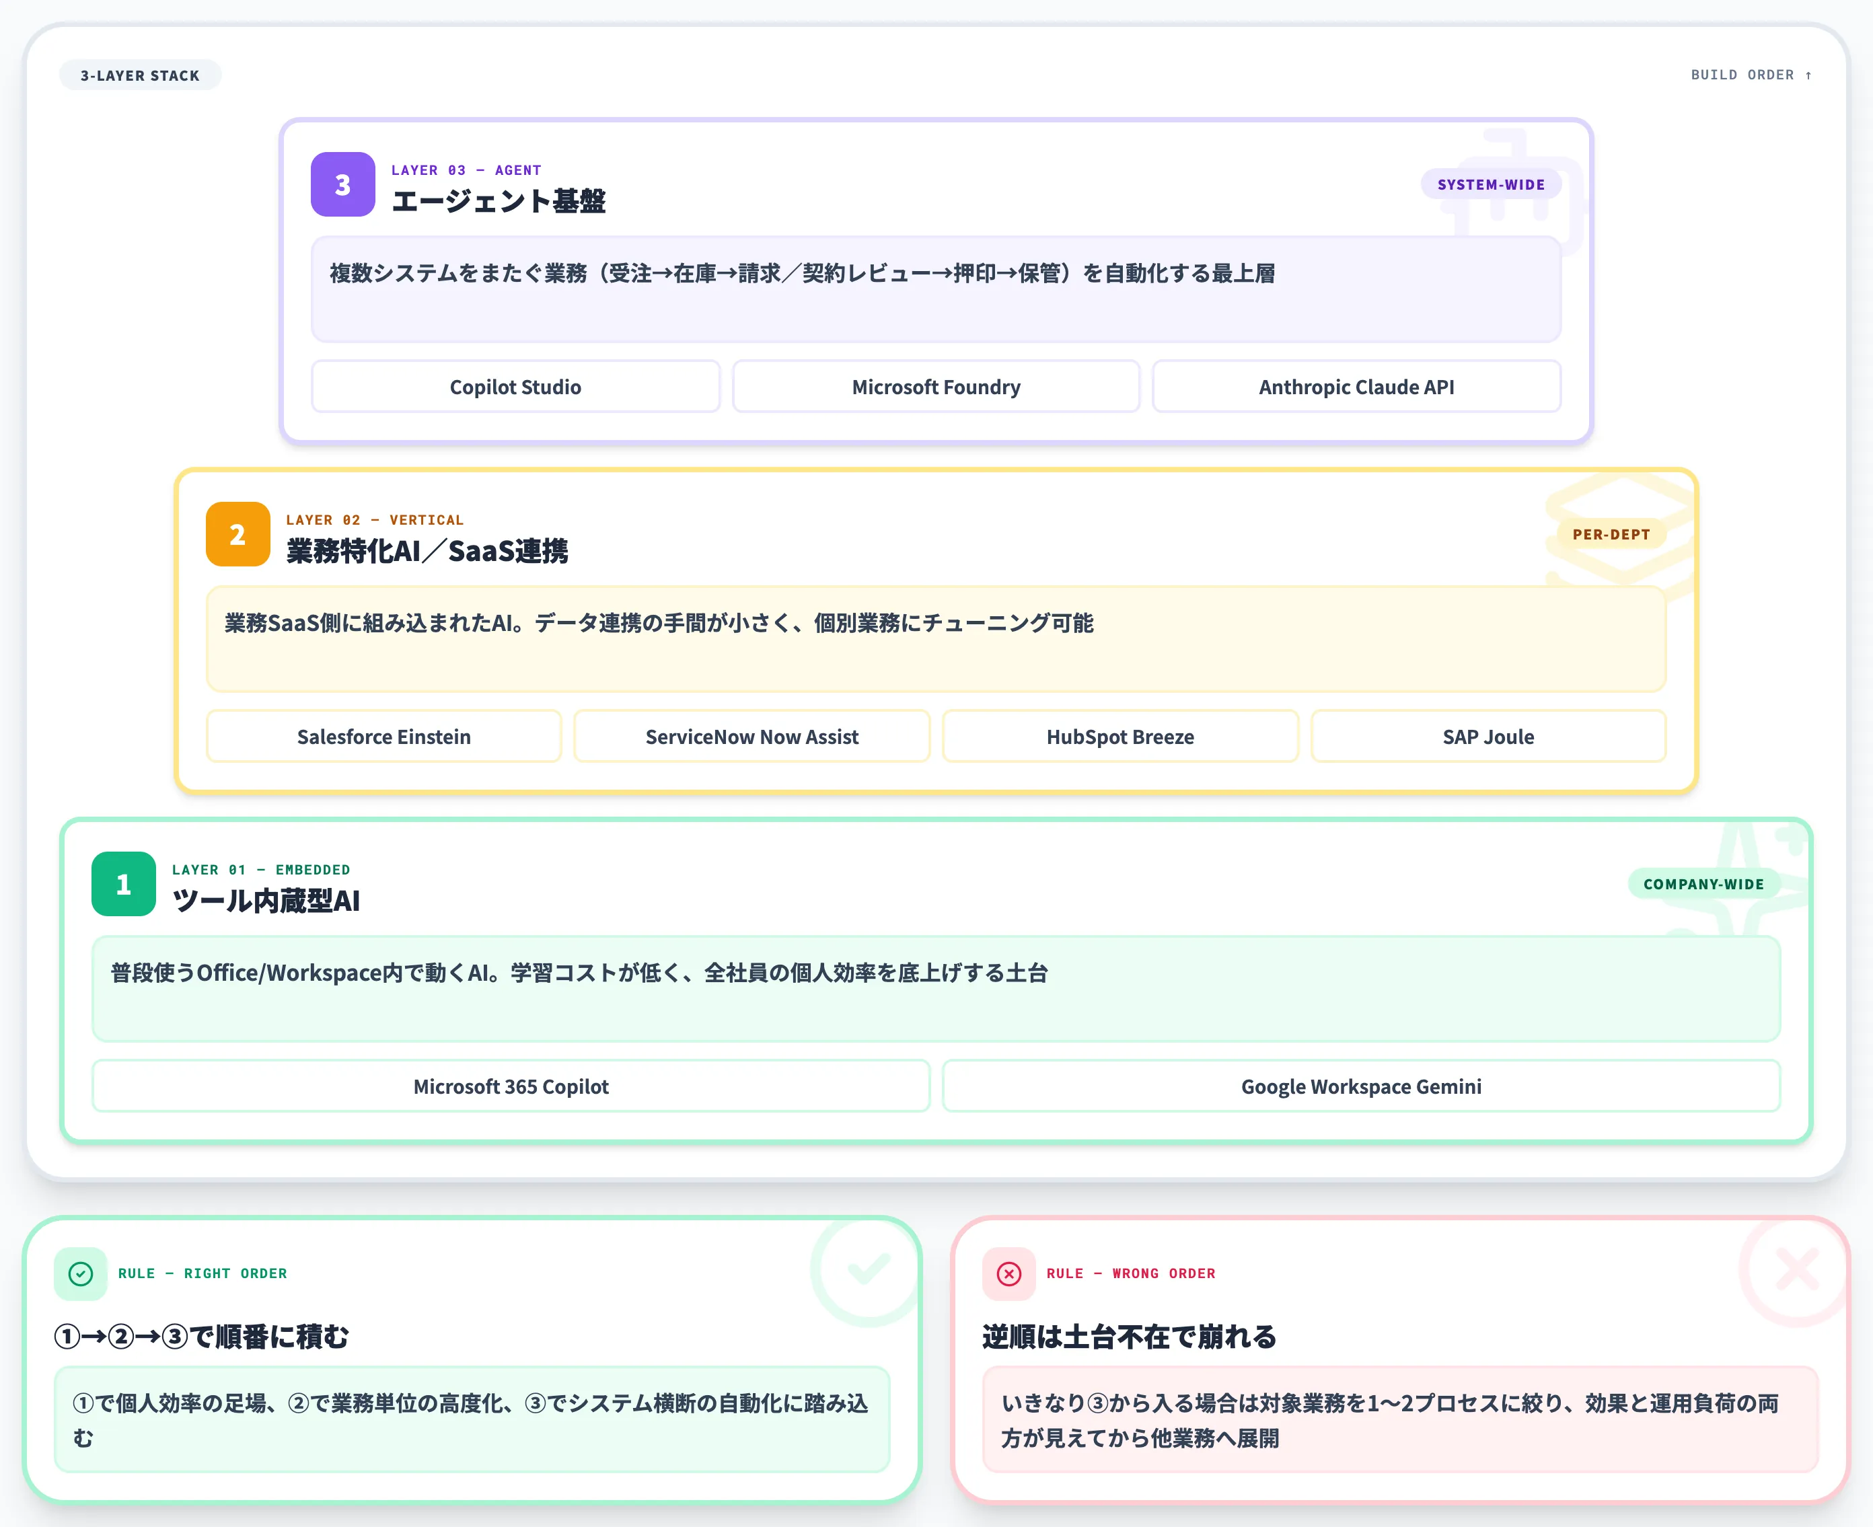Click the heading 業務特化AI／SaaS連携
The height and width of the screenshot is (1527, 1873).
point(428,551)
